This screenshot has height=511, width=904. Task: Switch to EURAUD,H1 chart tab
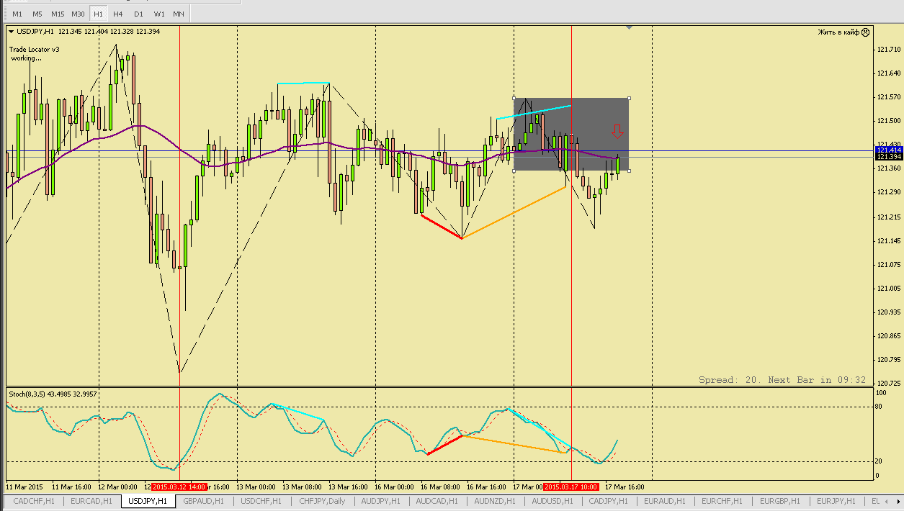tap(664, 501)
